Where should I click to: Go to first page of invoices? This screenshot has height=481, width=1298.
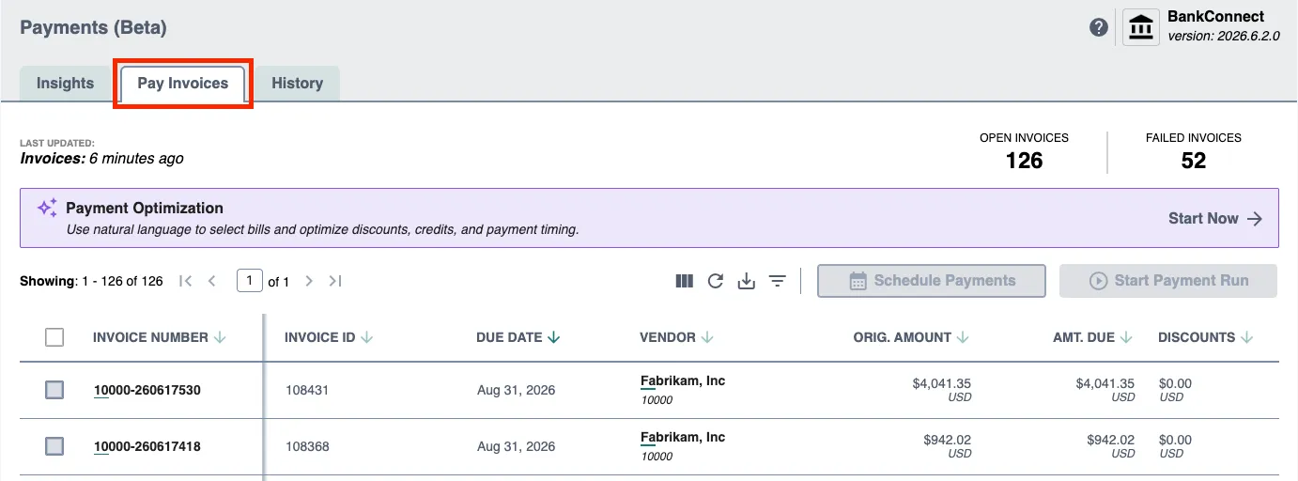pos(186,281)
